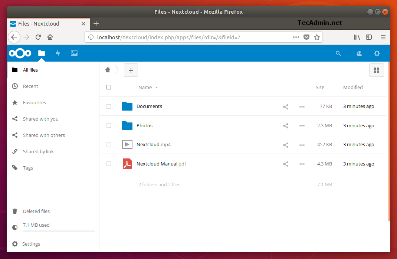This screenshot has width=397, height=259.
Task: Click the storage quota progress bar
Action: (59, 232)
